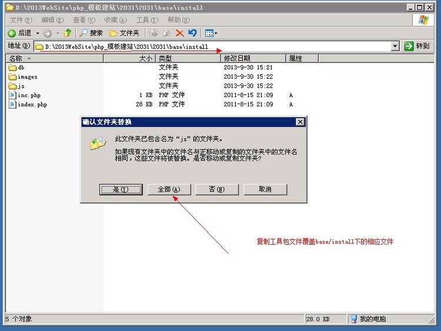Open the 工具(T) menu

(147, 20)
